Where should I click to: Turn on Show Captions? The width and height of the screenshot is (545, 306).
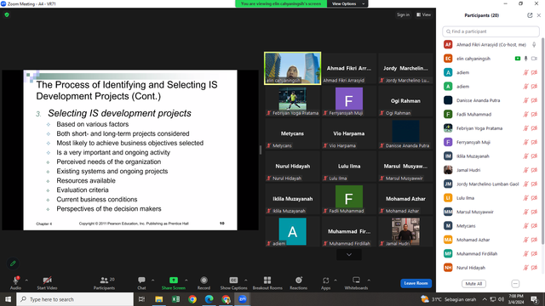233,282
